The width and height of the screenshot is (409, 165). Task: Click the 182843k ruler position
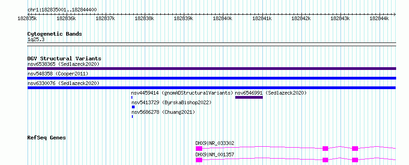point(341,18)
